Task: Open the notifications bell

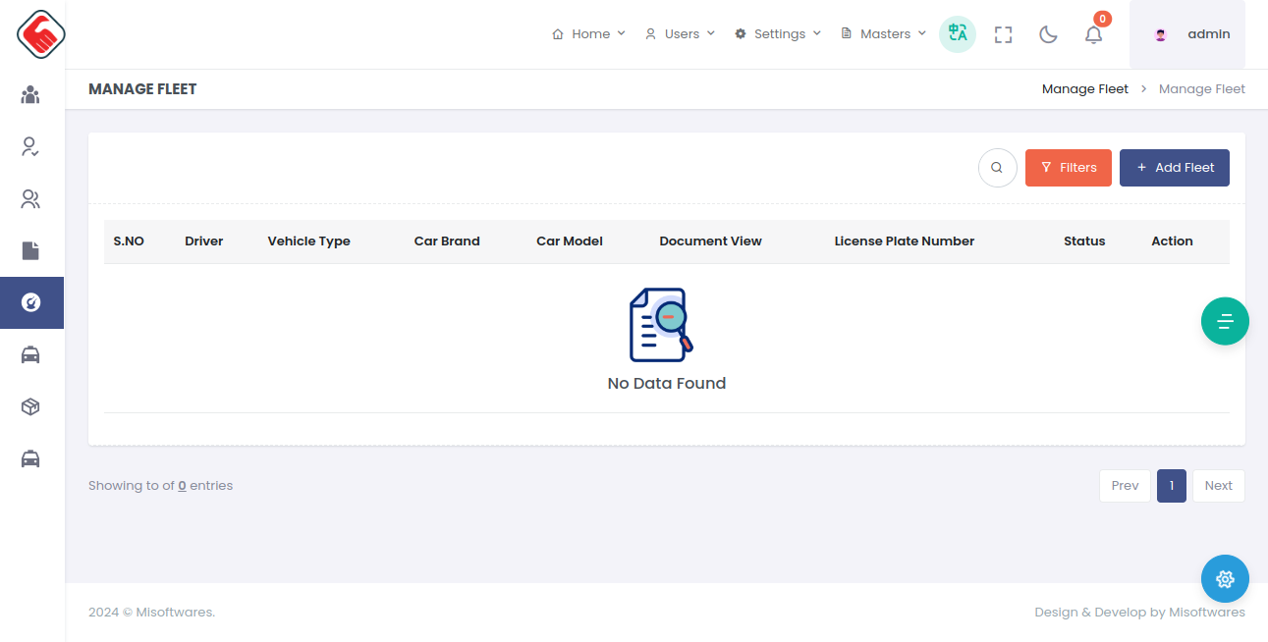Action: tap(1093, 34)
